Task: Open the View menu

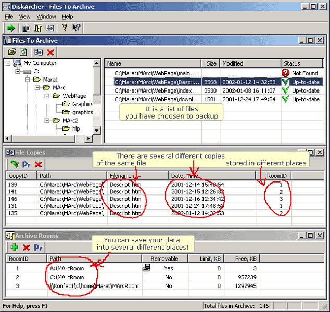Action: [x=24, y=17]
